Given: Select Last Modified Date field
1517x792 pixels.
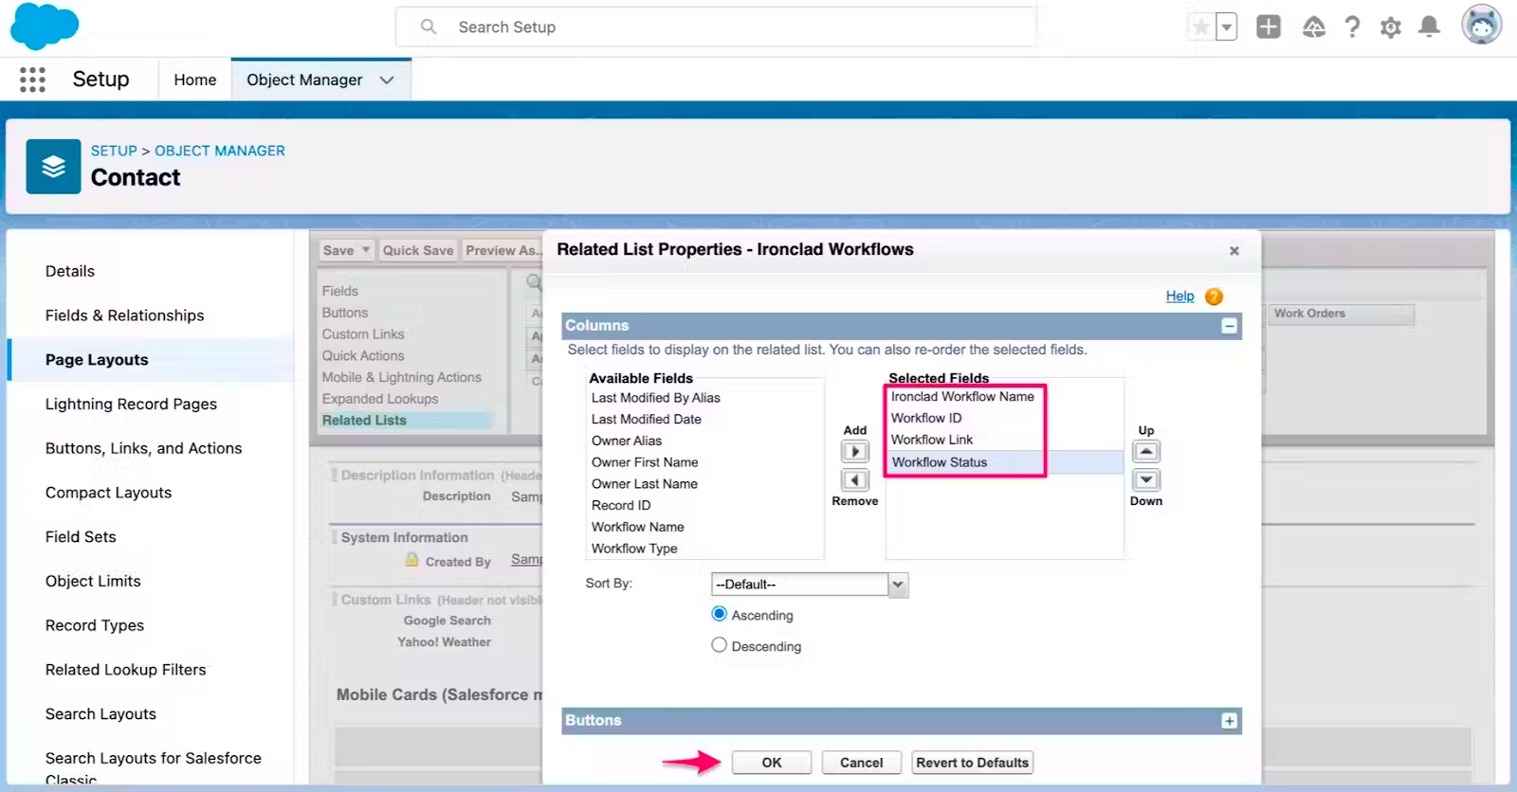Looking at the screenshot, I should point(647,420).
